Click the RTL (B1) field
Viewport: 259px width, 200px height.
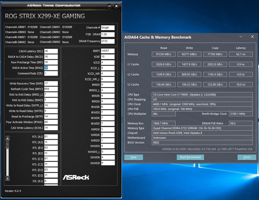[51, 148]
